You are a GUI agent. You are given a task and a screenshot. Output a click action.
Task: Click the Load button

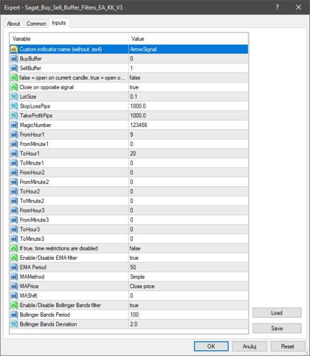277,313
